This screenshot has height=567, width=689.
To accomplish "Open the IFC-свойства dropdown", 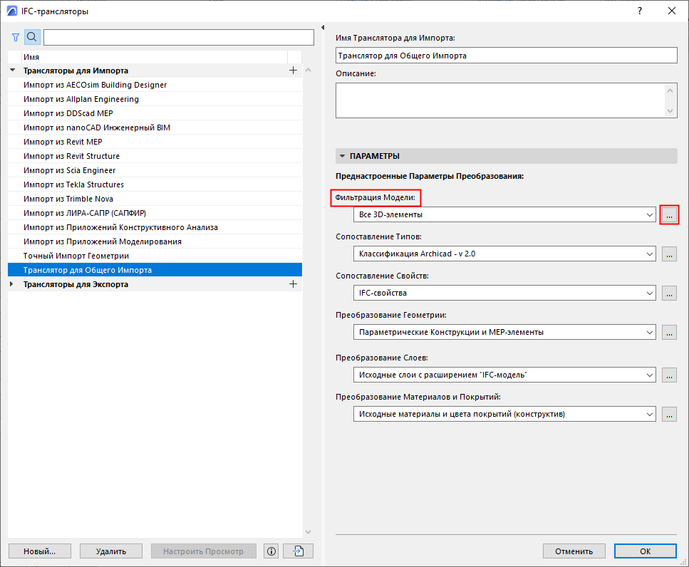I will (x=504, y=293).
